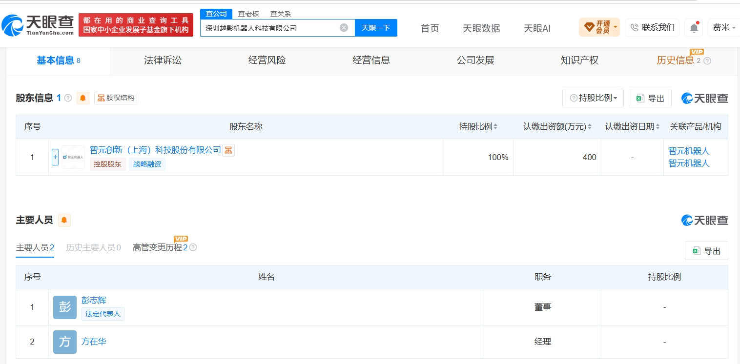The image size is (740, 364).
Task: Click 联系我们 phone button
Action: pos(652,28)
